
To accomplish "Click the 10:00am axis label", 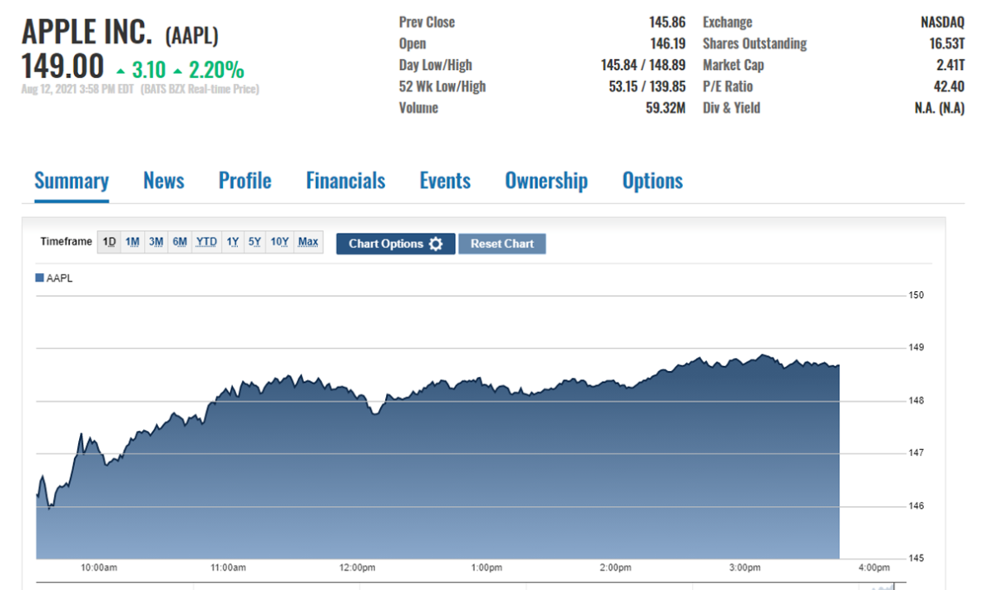I will 98,568.
